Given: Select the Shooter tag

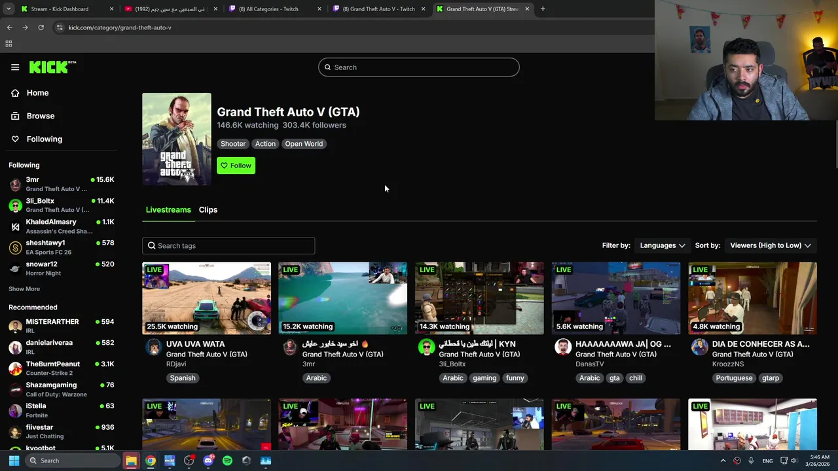Looking at the screenshot, I should tap(233, 144).
